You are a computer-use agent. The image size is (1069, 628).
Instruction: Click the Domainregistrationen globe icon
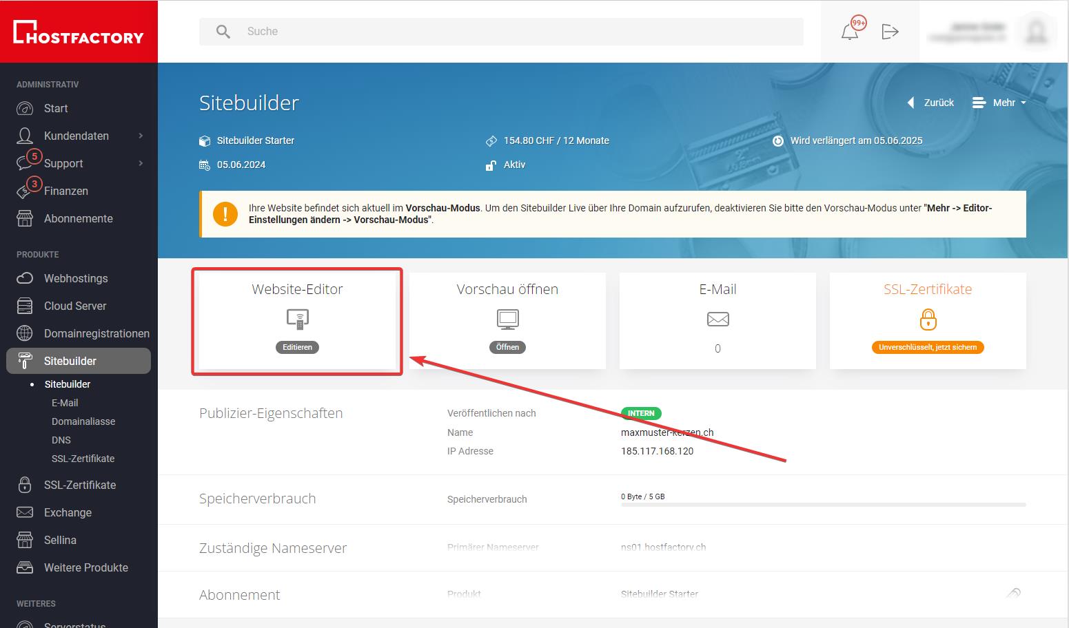click(25, 333)
